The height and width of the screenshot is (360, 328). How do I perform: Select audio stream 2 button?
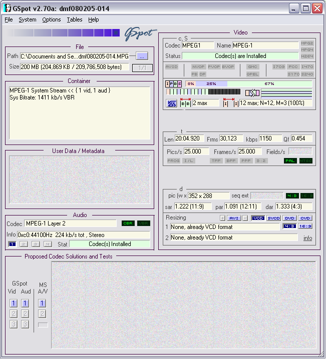(x=24, y=244)
